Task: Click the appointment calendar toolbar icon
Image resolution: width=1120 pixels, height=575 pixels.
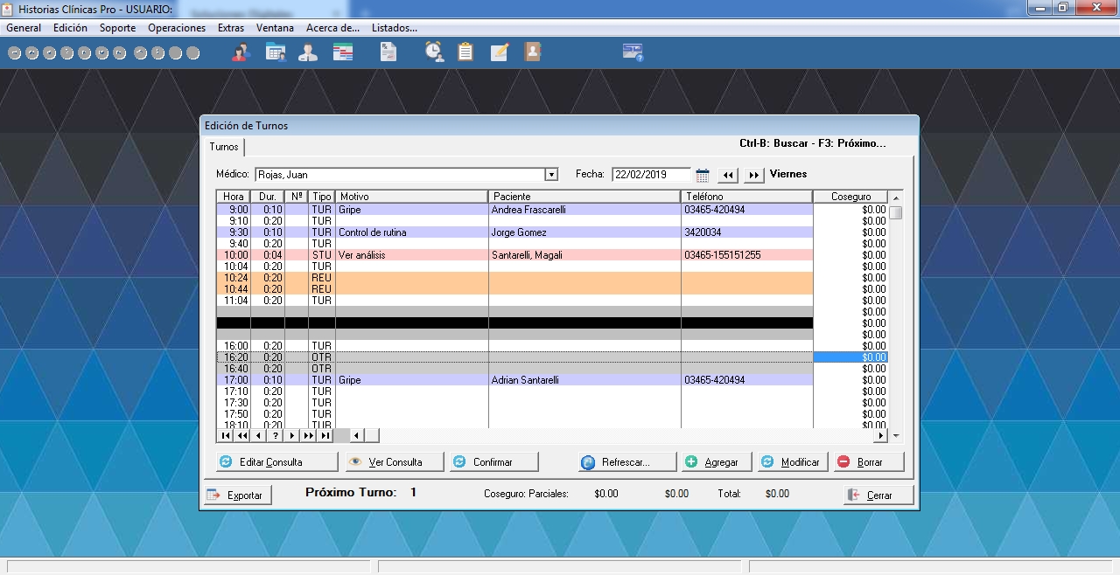Action: [x=276, y=52]
